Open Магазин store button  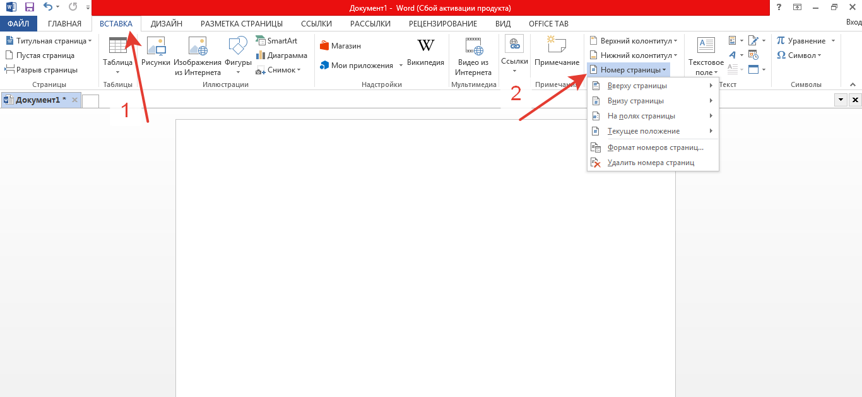[341, 46]
